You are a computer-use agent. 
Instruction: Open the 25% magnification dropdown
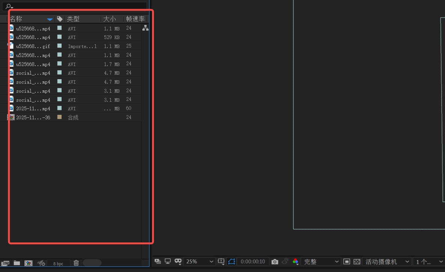[x=200, y=261]
